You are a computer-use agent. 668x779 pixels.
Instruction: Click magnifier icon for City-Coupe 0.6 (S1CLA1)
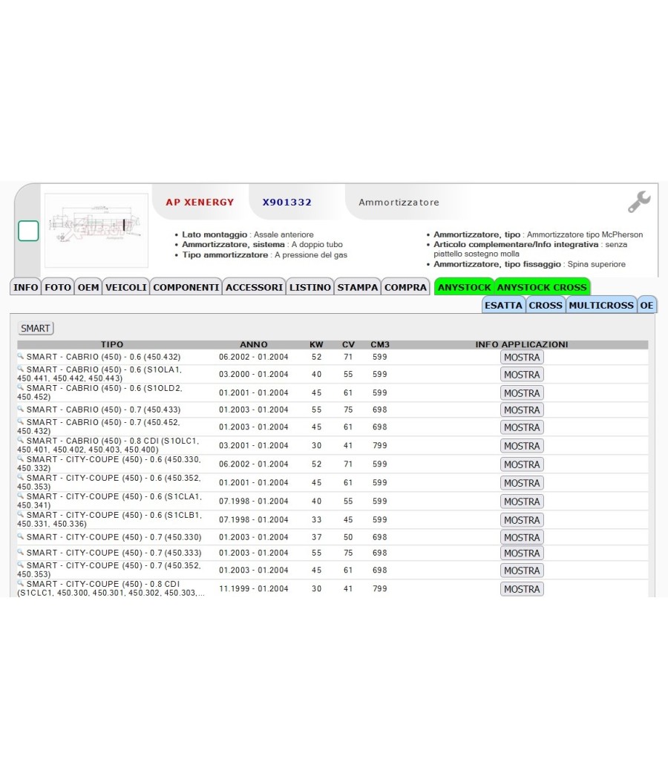[x=20, y=496]
